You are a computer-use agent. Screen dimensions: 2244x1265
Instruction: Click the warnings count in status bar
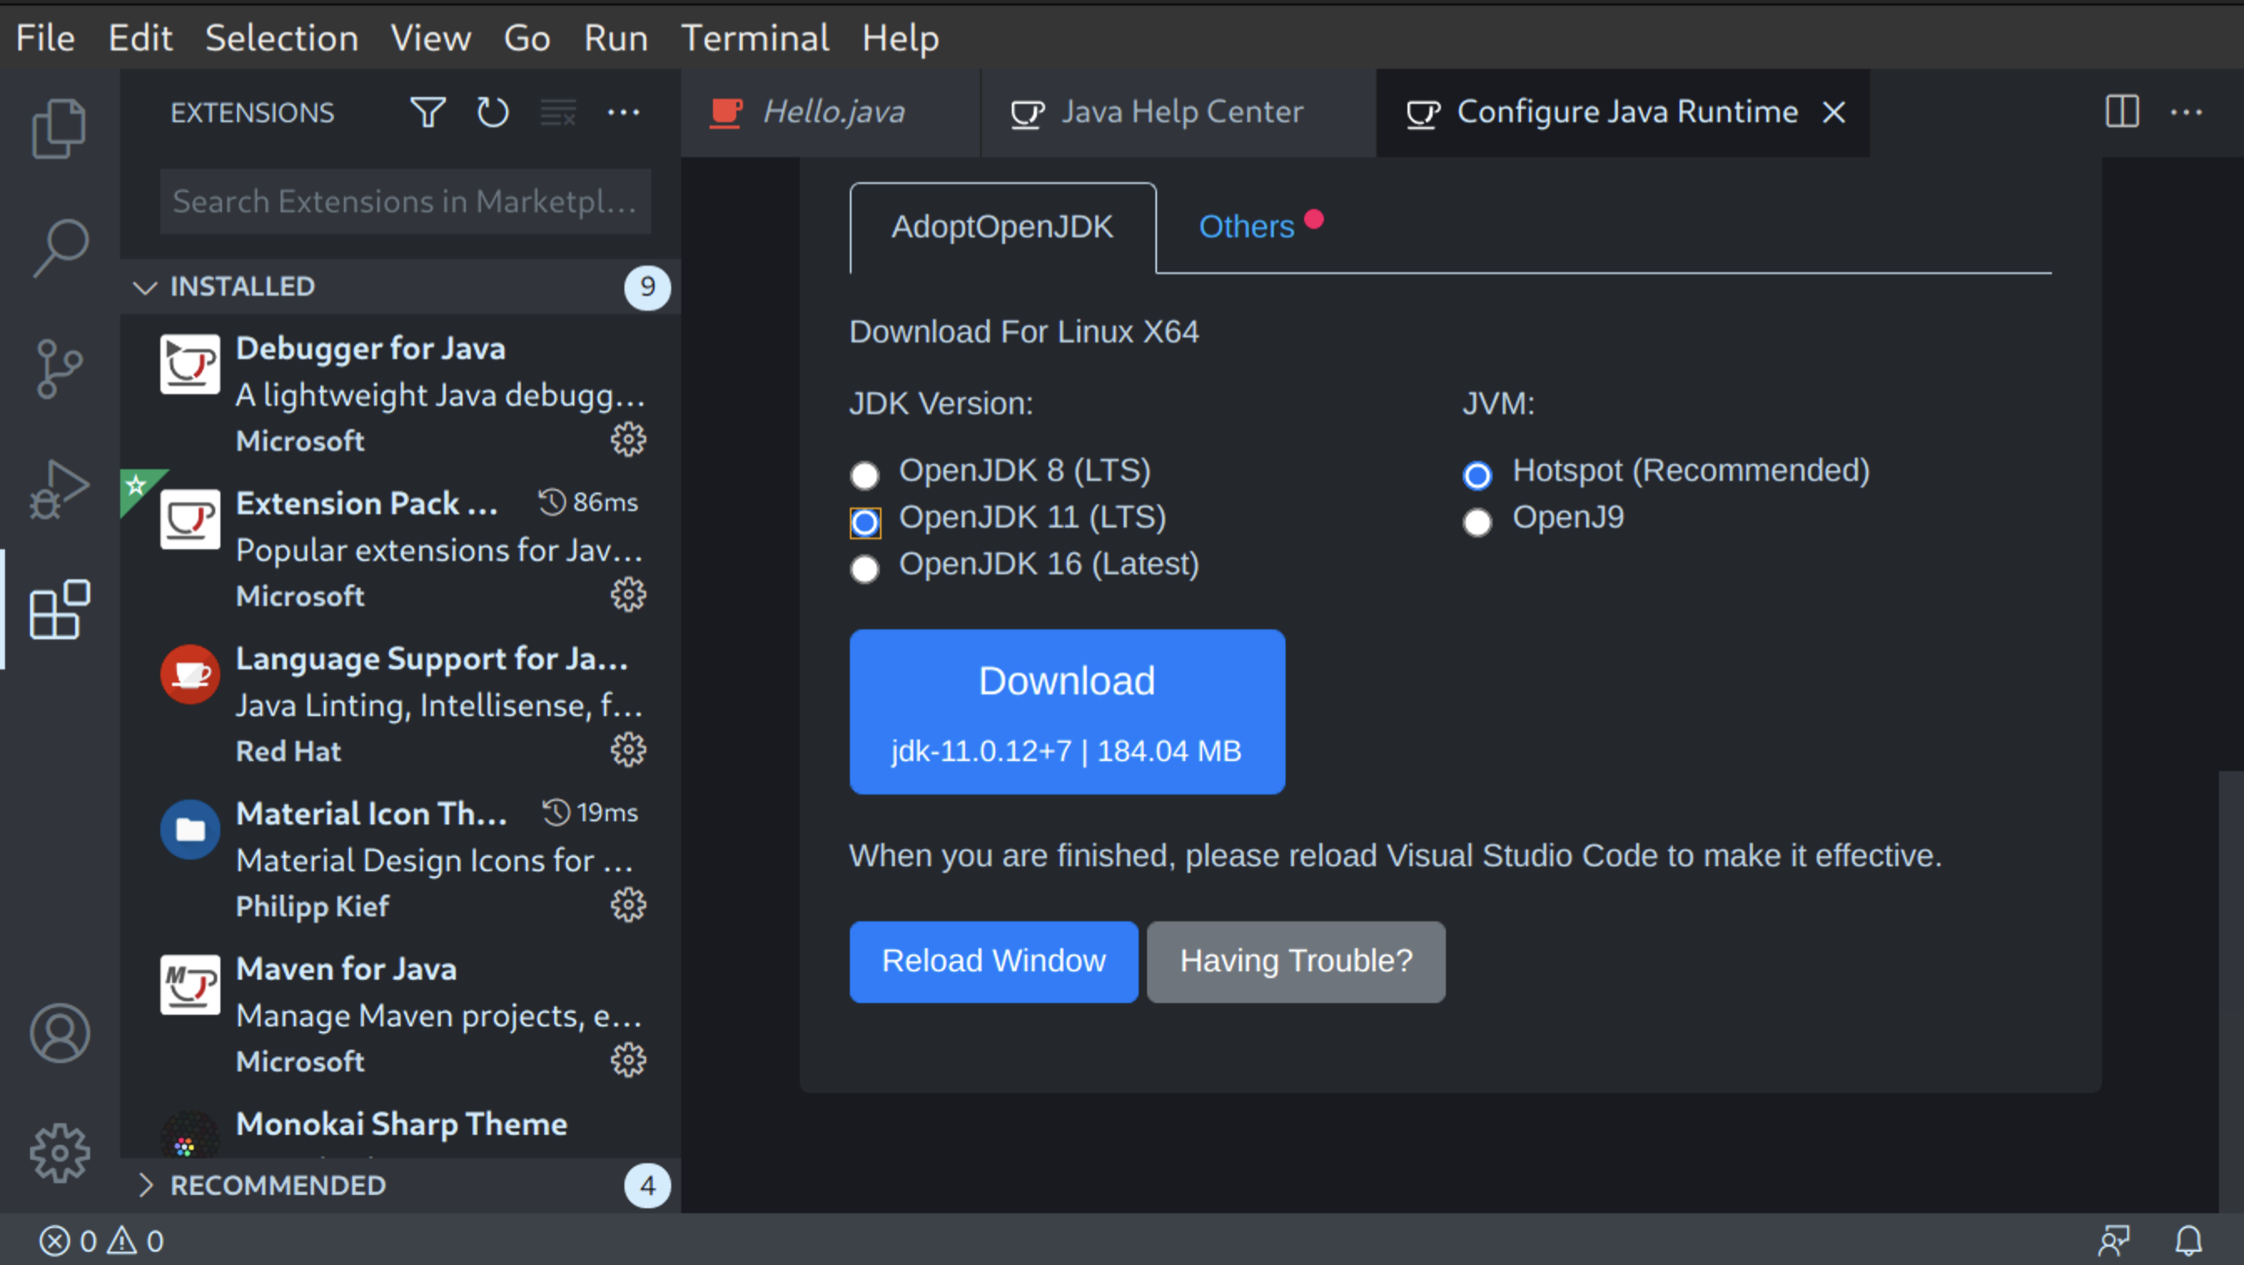click(x=135, y=1241)
